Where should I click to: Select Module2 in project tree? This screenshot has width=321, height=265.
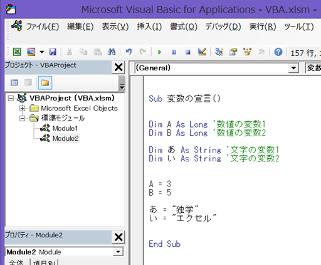66,138
